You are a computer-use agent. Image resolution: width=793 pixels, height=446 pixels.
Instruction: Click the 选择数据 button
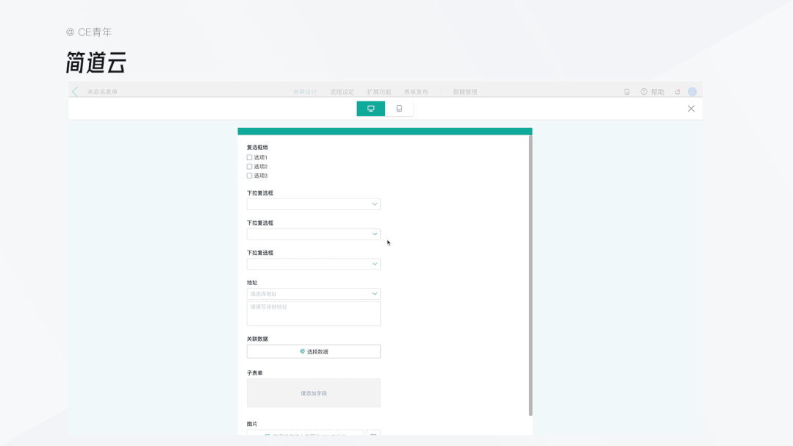point(314,351)
